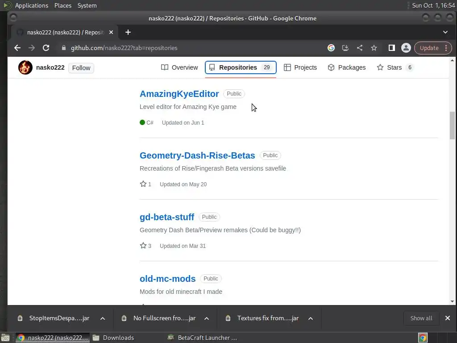
Task: Star icon of gd-beta-stuff stargazers
Action: pyautogui.click(x=143, y=245)
